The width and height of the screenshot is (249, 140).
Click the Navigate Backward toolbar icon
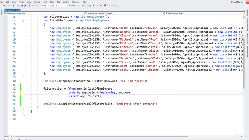coord(4,6)
